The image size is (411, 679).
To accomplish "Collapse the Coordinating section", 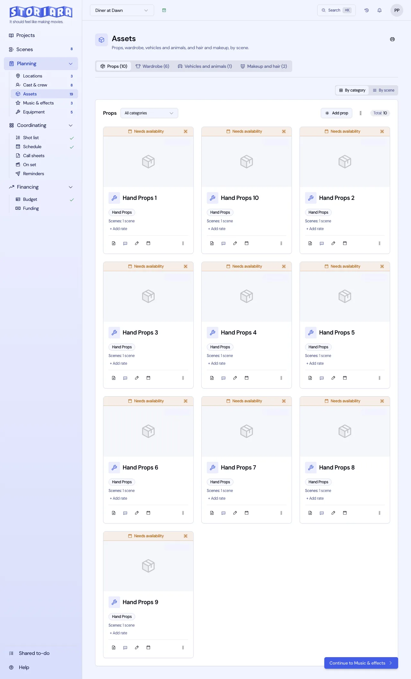I will click(x=41, y=125).
